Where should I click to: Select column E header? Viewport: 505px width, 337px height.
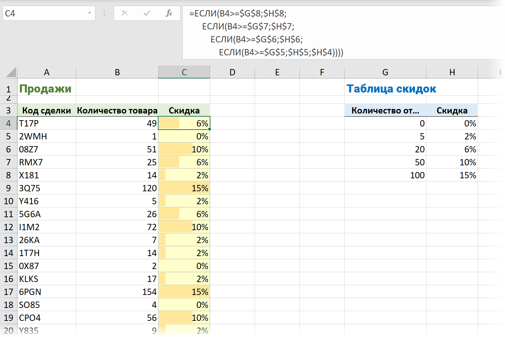(x=277, y=72)
